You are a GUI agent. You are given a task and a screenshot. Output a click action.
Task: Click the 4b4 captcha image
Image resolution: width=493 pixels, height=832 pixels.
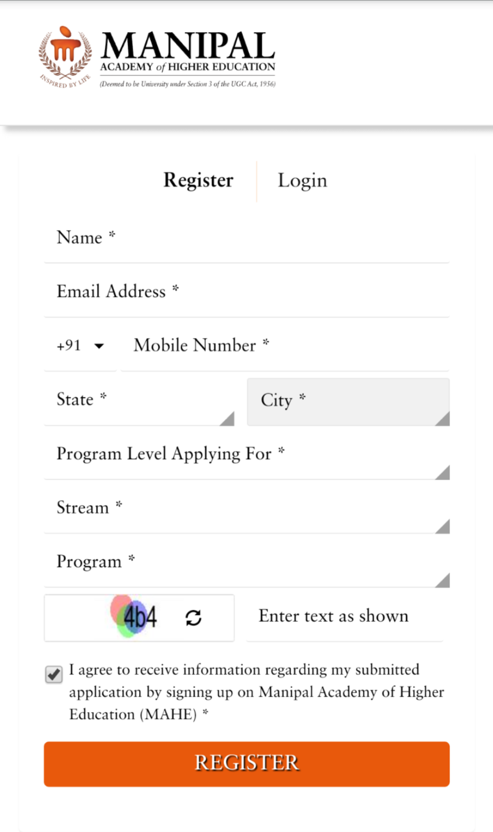[x=138, y=618]
